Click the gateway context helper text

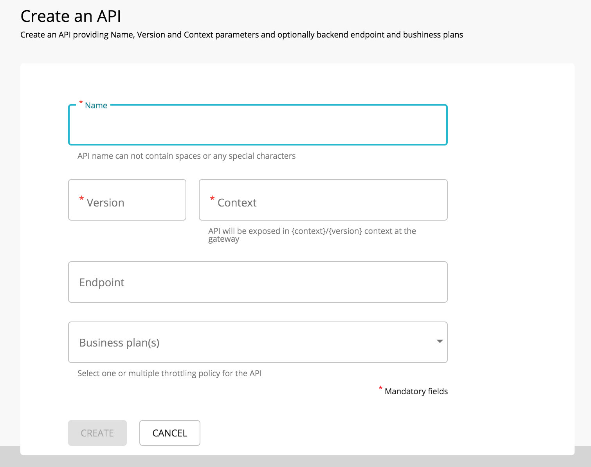(312, 235)
